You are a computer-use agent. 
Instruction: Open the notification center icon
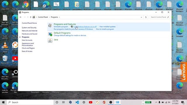coord(183,102)
